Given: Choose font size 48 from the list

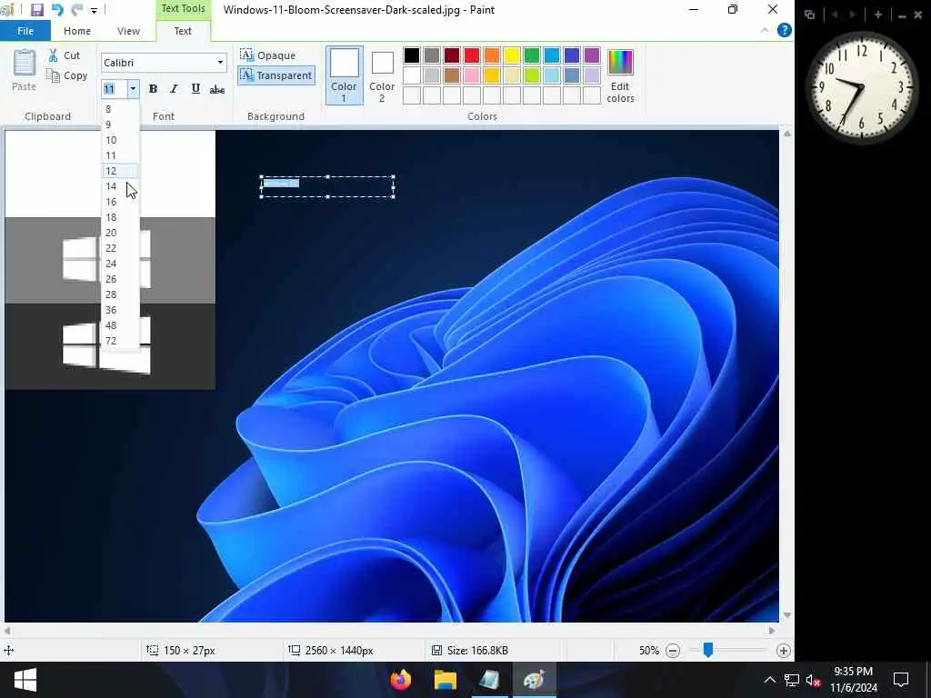Looking at the screenshot, I should click(120, 325).
